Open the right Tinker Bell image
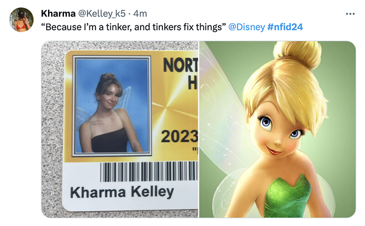 pyautogui.click(x=277, y=129)
